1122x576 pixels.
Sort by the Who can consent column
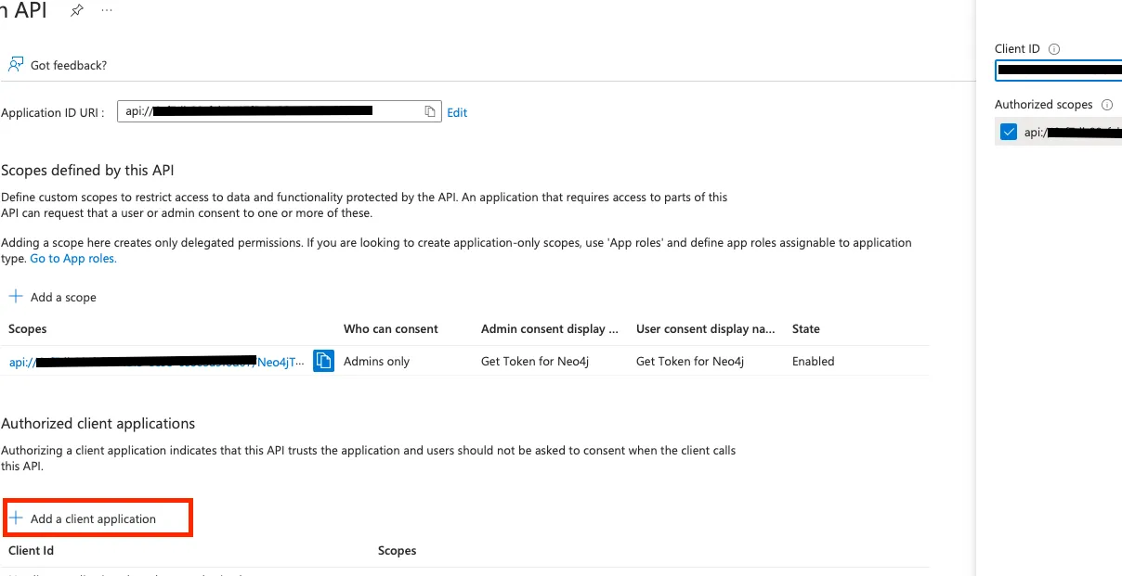390,328
